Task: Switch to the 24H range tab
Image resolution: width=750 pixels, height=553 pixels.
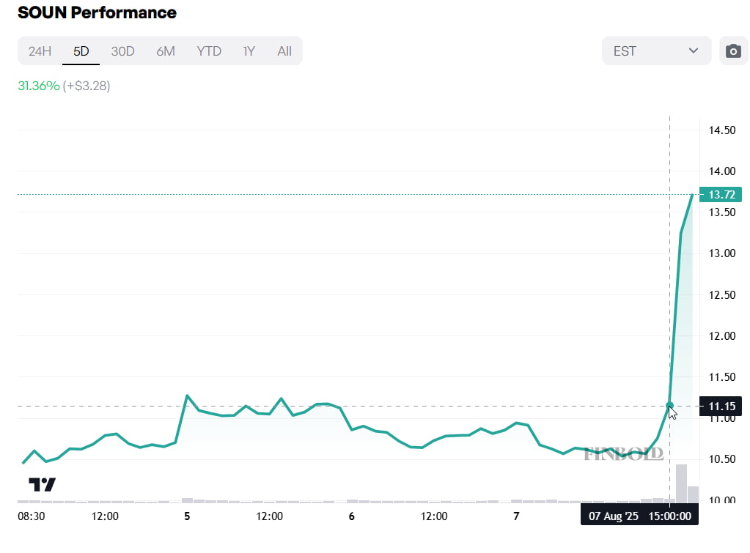Action: pyautogui.click(x=40, y=51)
